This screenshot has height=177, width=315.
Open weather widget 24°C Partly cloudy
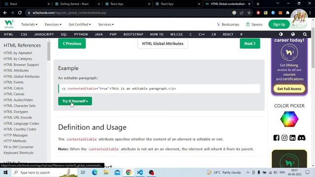(x=224, y=173)
